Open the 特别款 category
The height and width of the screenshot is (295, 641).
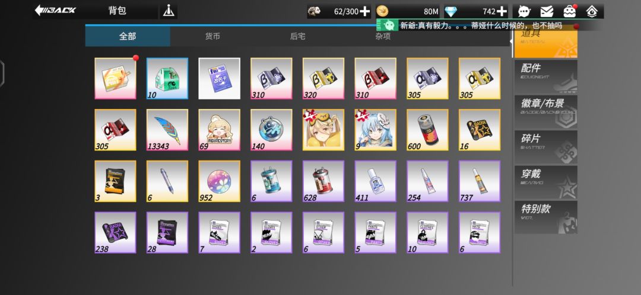(x=546, y=217)
